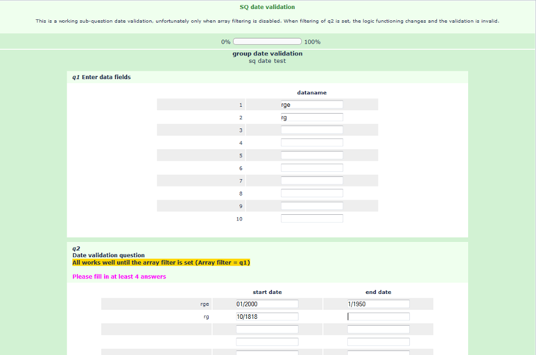Focus the dataname input in row 10

pyautogui.click(x=312, y=219)
